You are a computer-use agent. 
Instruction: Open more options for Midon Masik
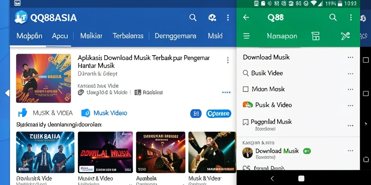click(x=350, y=90)
